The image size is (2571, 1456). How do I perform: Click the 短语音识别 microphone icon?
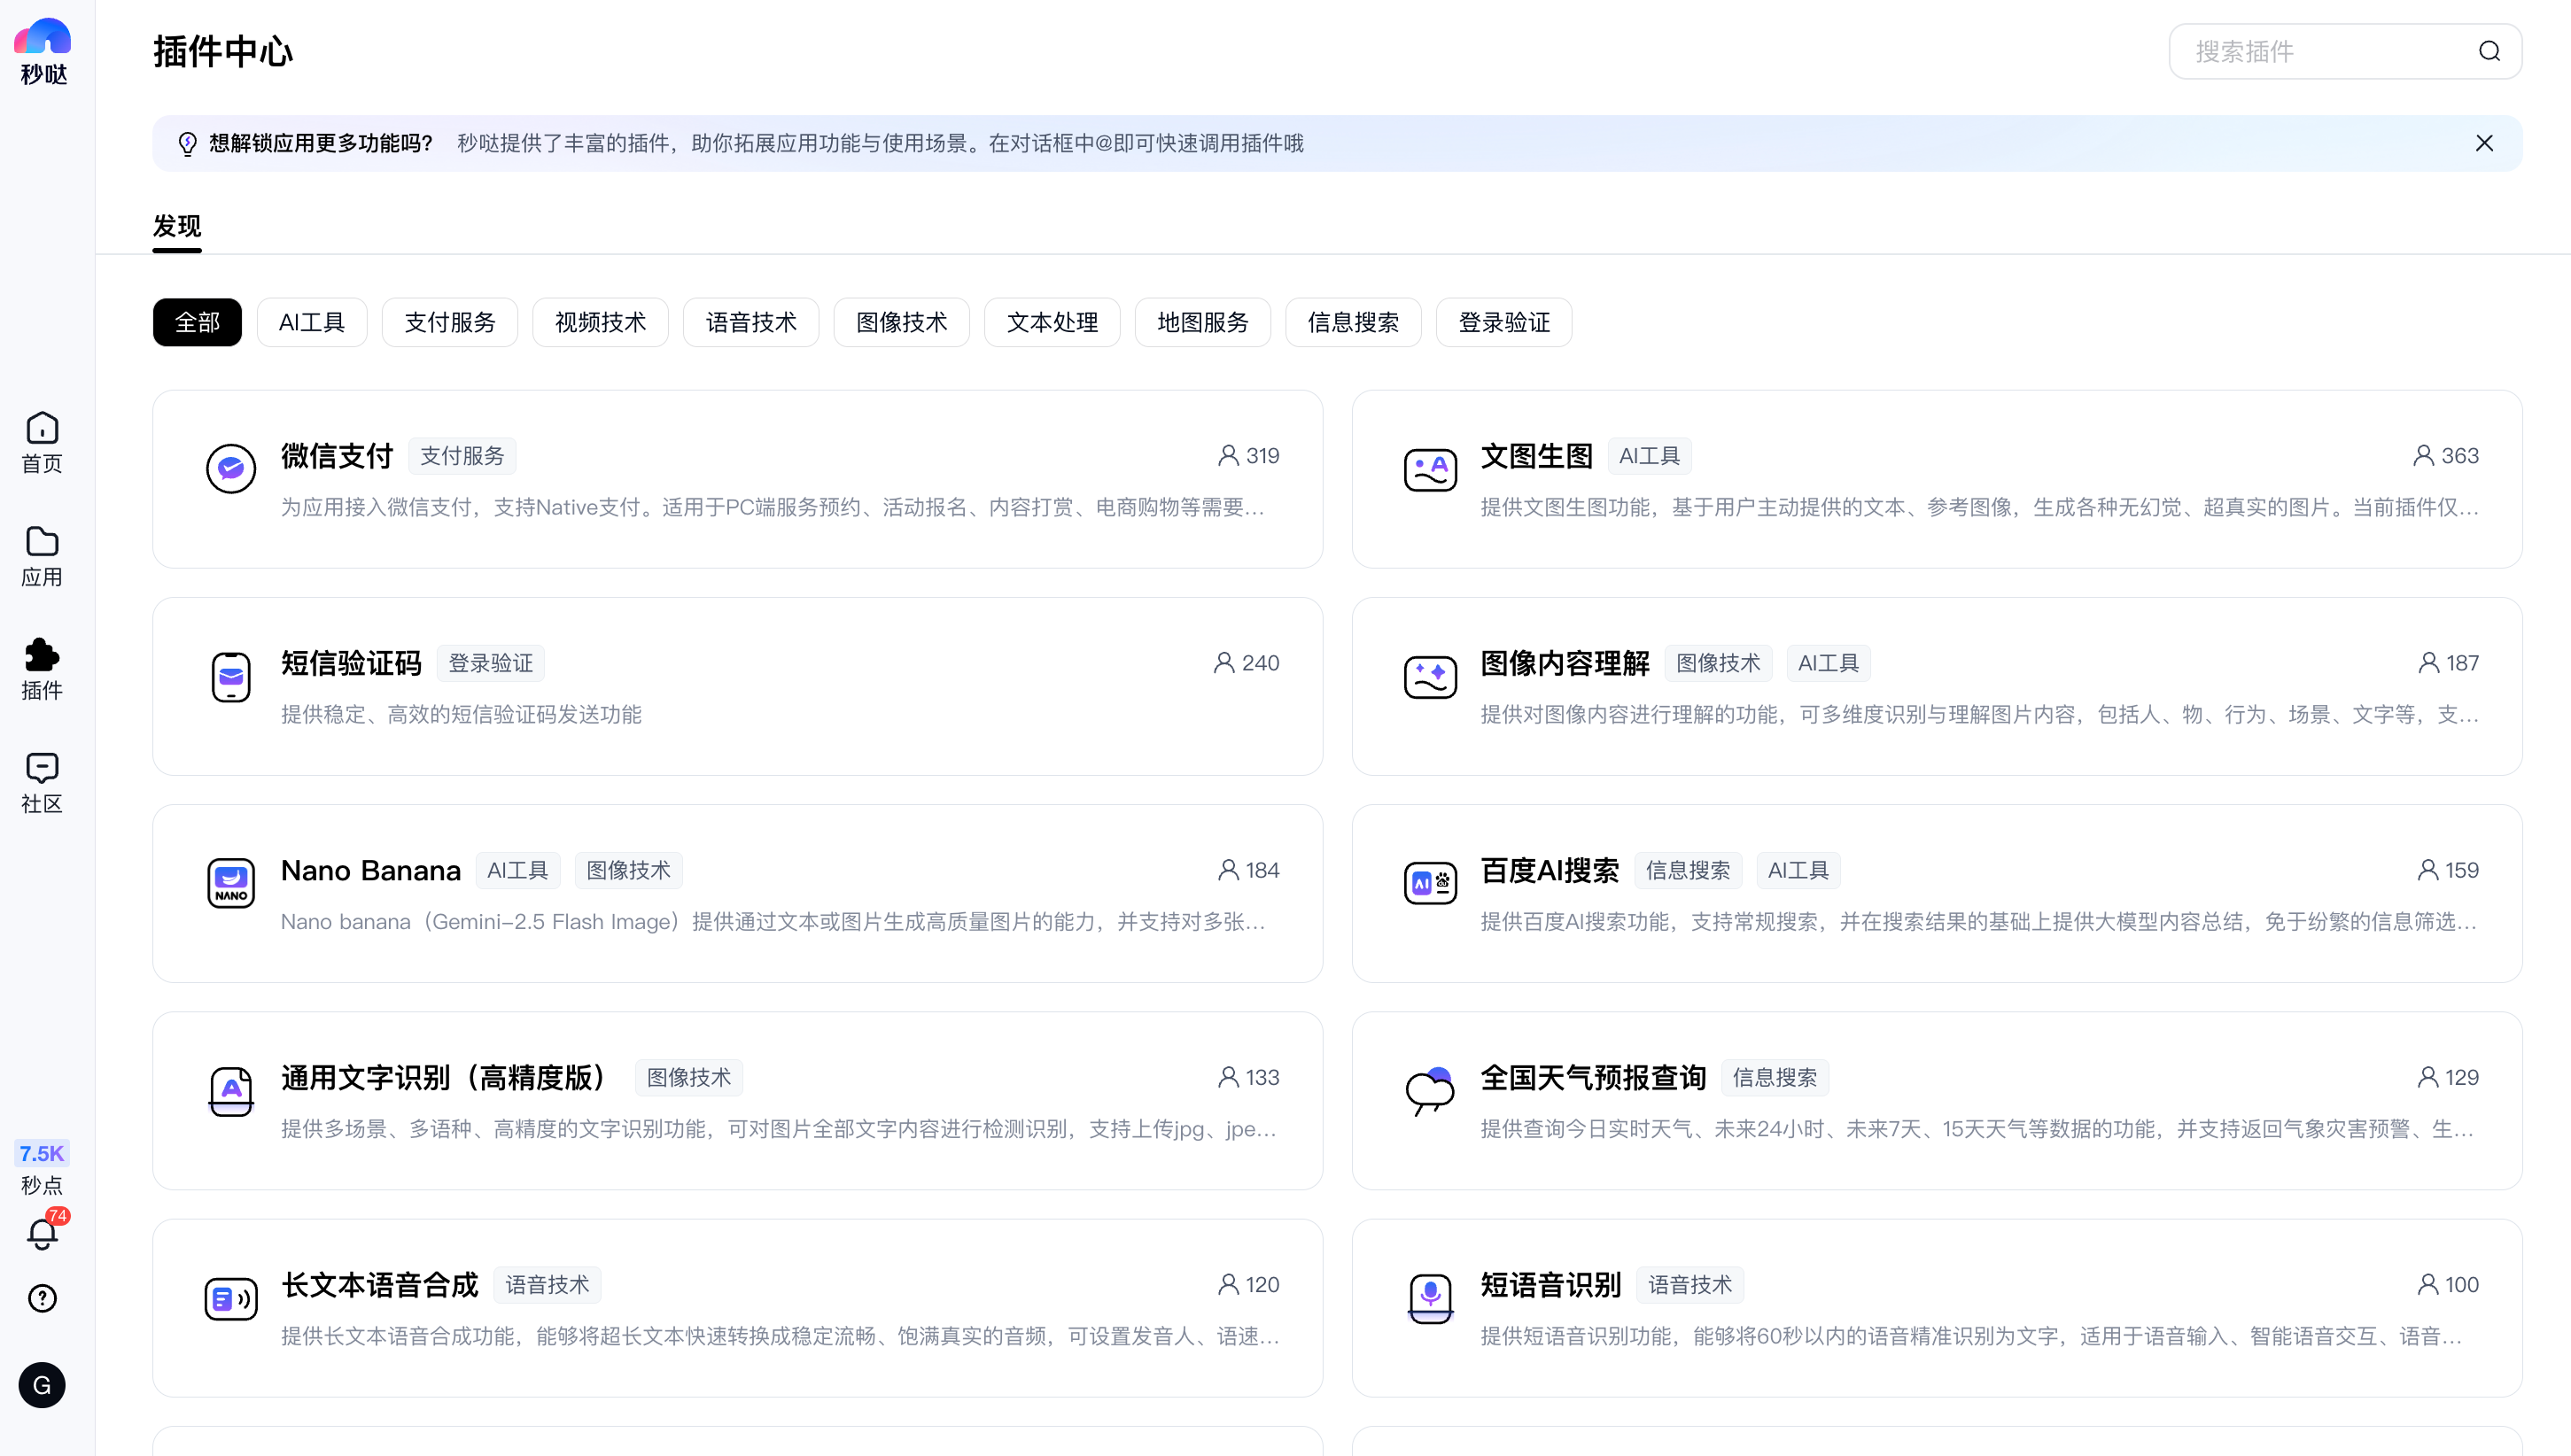coord(1430,1297)
